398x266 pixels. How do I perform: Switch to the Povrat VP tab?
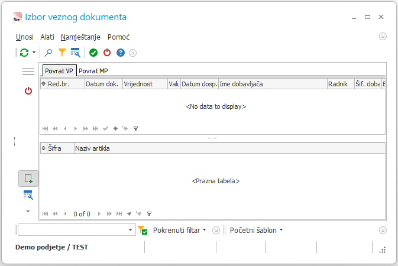click(x=59, y=71)
